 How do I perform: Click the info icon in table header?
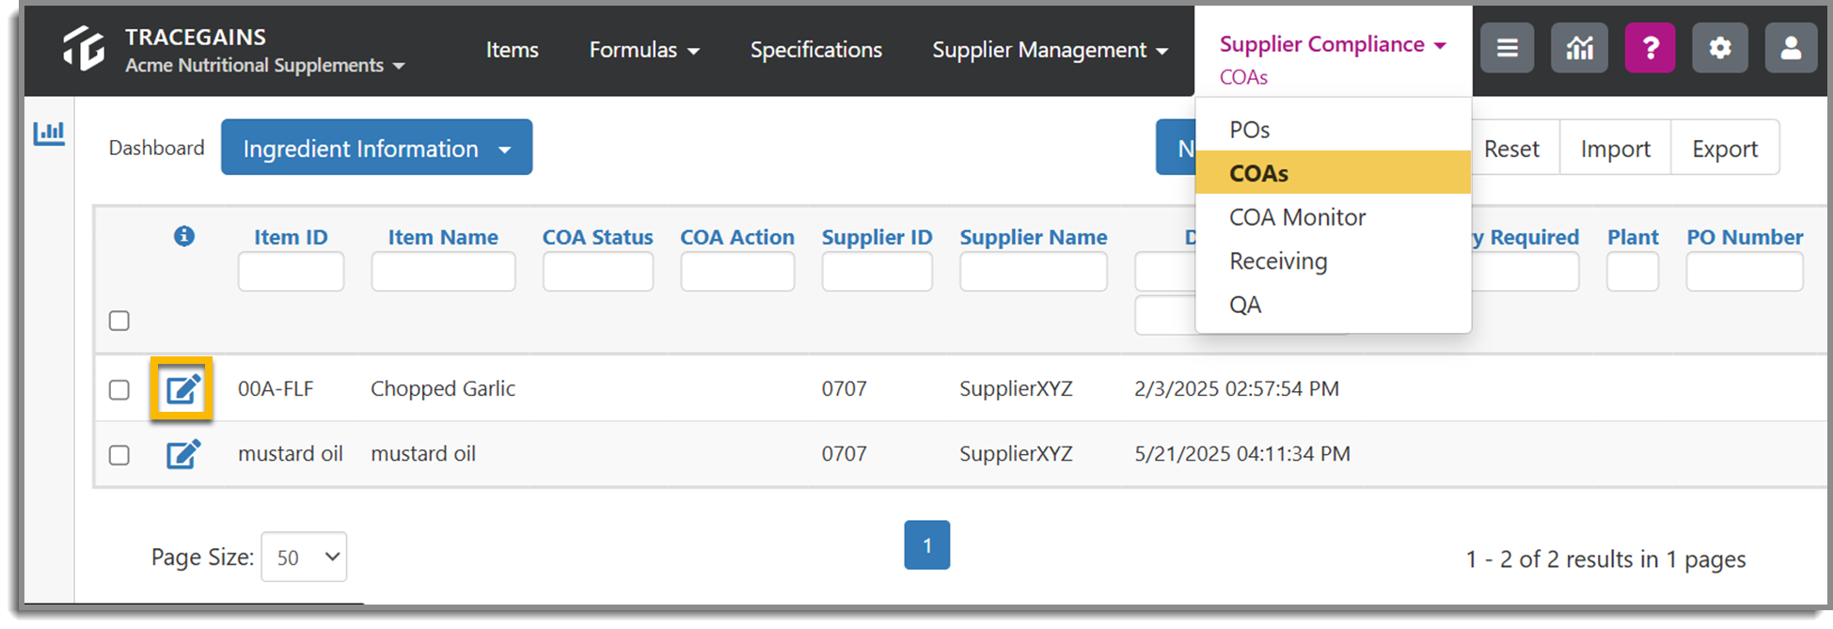184,236
